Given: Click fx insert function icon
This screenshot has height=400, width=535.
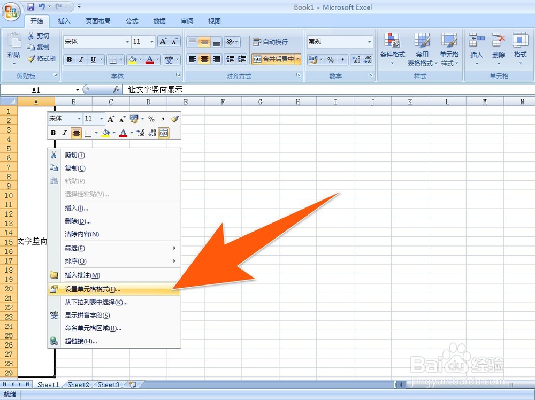Looking at the screenshot, I should [116, 89].
